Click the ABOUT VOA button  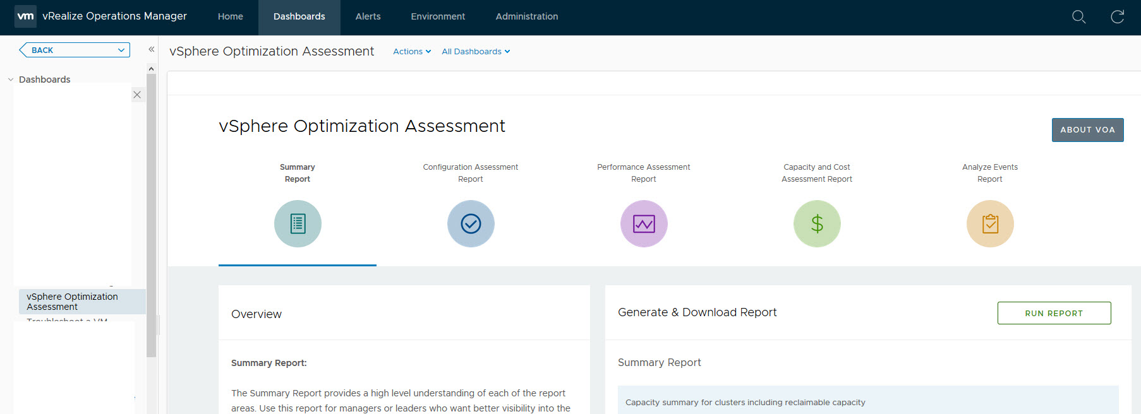point(1087,130)
